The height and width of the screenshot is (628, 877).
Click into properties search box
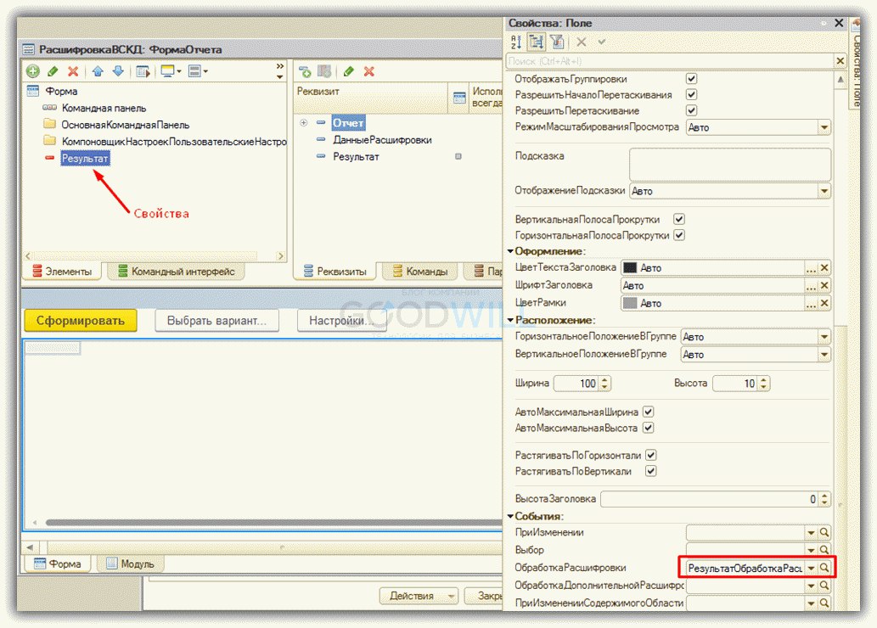pos(670,60)
